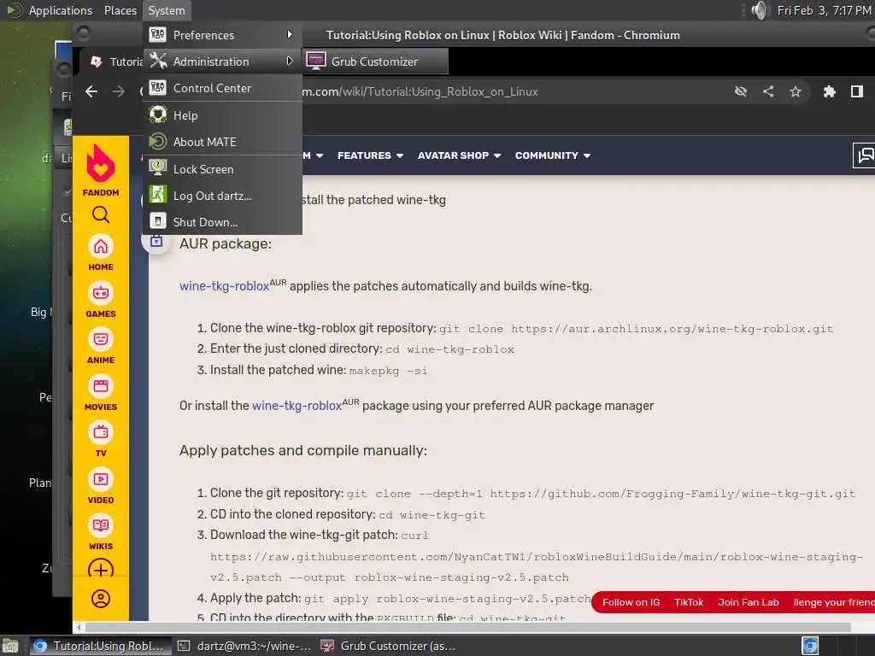Click the 'cd wine-tkg-git' command on step 2
The image size is (875, 656).
[x=432, y=515]
